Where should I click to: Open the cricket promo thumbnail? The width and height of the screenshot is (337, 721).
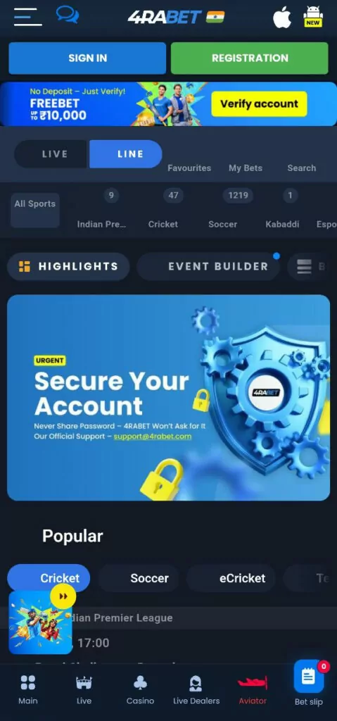coord(40,622)
